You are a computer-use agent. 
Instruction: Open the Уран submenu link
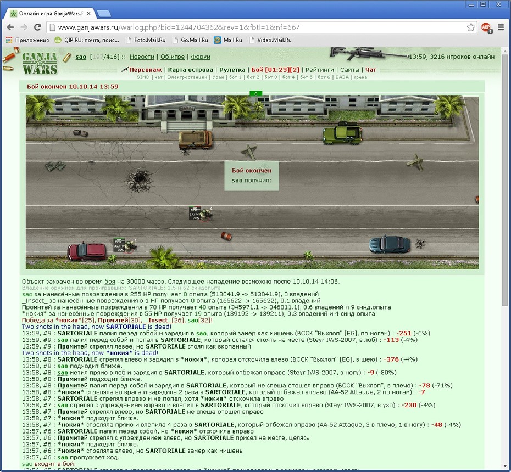[x=218, y=77]
